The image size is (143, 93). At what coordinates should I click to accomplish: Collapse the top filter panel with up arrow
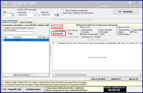coord(72,19)
